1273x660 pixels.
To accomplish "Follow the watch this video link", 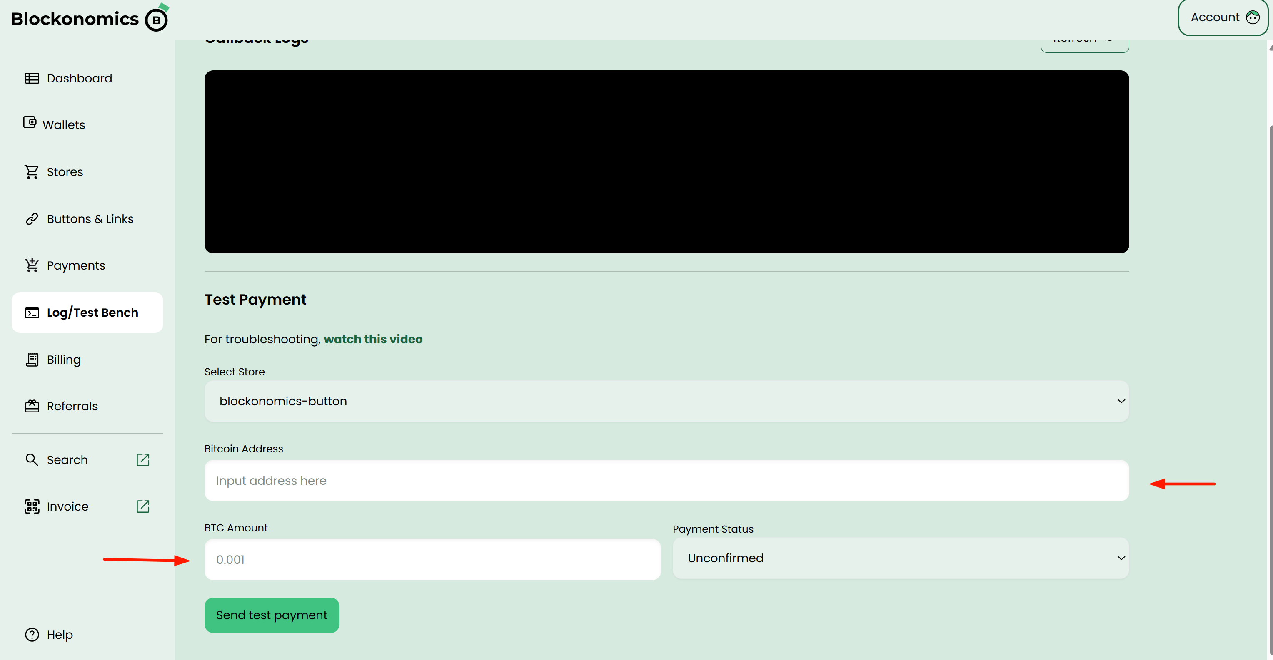I will [372, 339].
